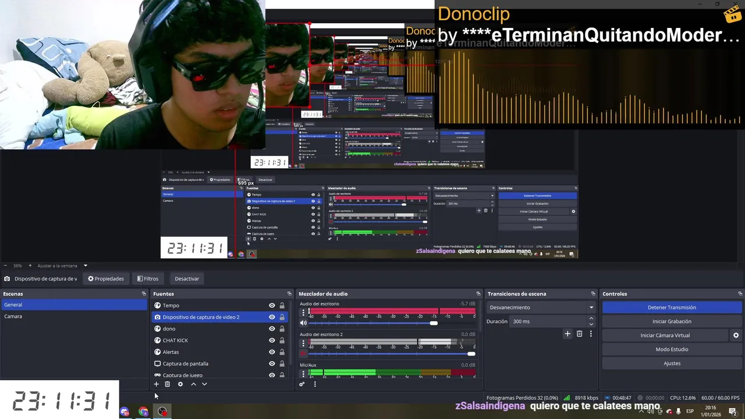Image resolution: width=745 pixels, height=419 pixels.
Task: Unlock the Tempo source with its lock icon
Action: click(x=282, y=306)
